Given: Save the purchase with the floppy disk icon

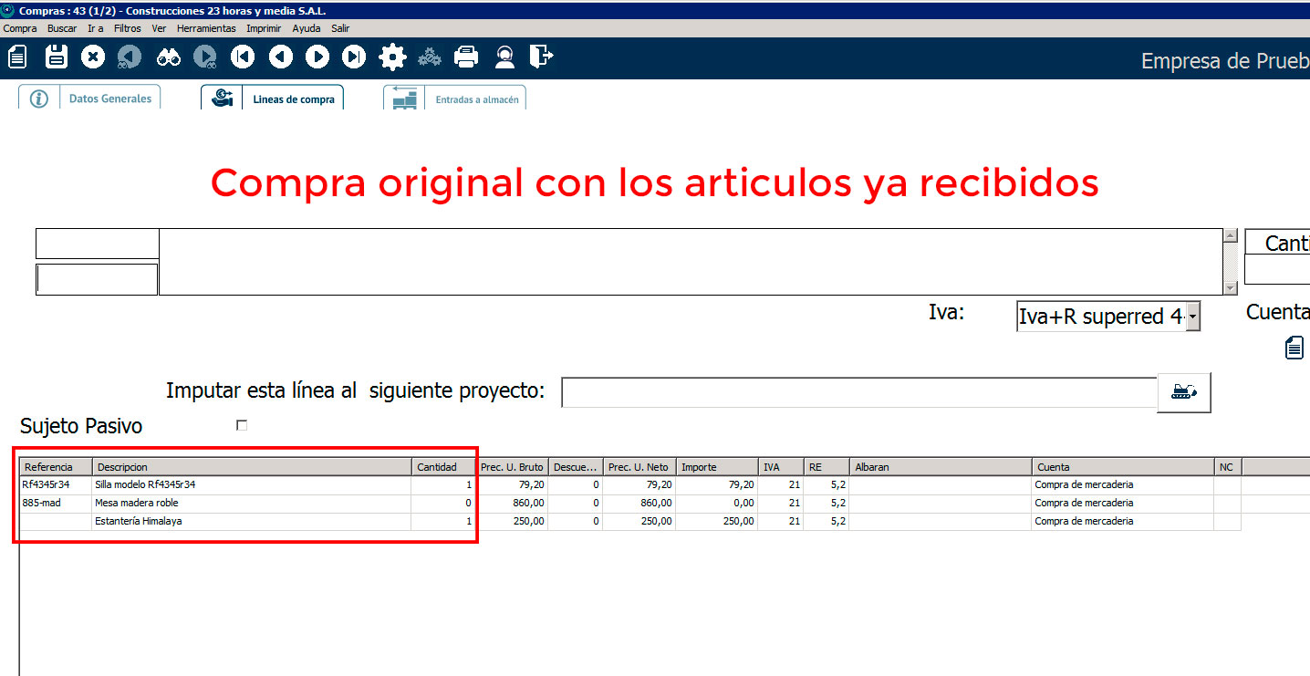Looking at the screenshot, I should pos(57,57).
